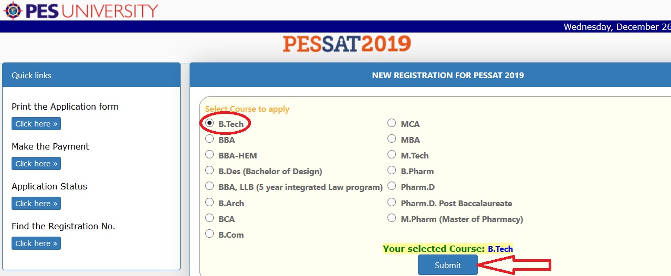671x276 pixels.
Task: Click here under Print the Application form
Action: (36, 124)
